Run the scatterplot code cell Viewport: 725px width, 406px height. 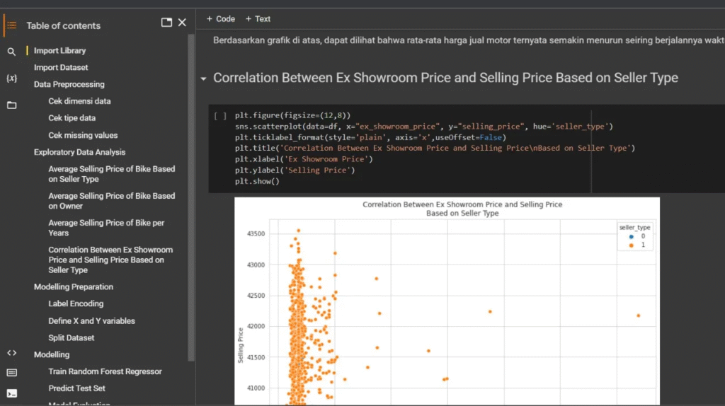pyautogui.click(x=220, y=116)
